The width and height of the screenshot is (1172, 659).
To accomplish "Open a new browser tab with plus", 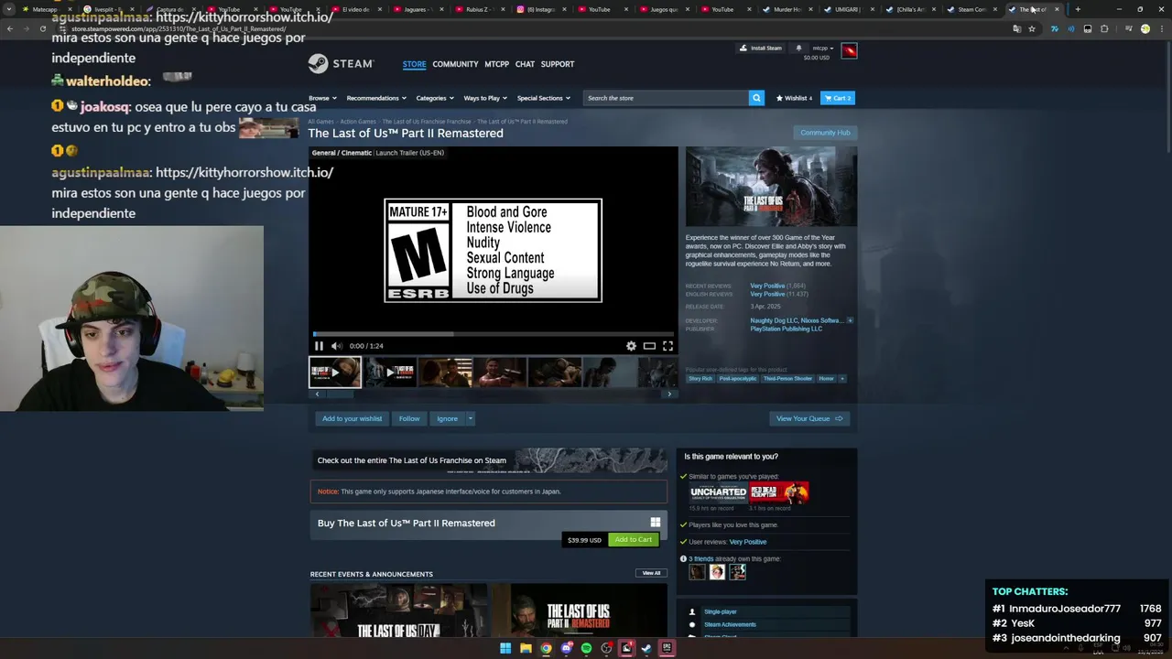I will pyautogui.click(x=1077, y=9).
